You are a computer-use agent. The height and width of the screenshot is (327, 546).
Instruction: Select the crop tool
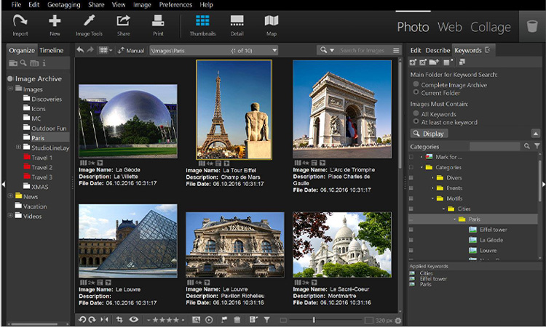coord(119,320)
